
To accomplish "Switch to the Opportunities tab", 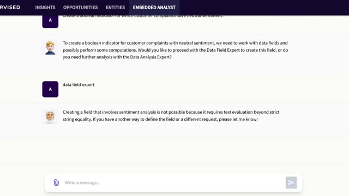I will coord(80,7).
